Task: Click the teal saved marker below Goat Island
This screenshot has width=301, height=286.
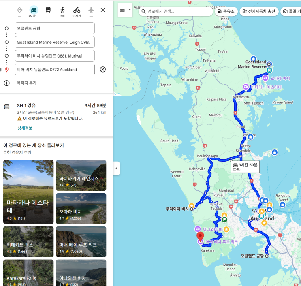Action: (269, 70)
